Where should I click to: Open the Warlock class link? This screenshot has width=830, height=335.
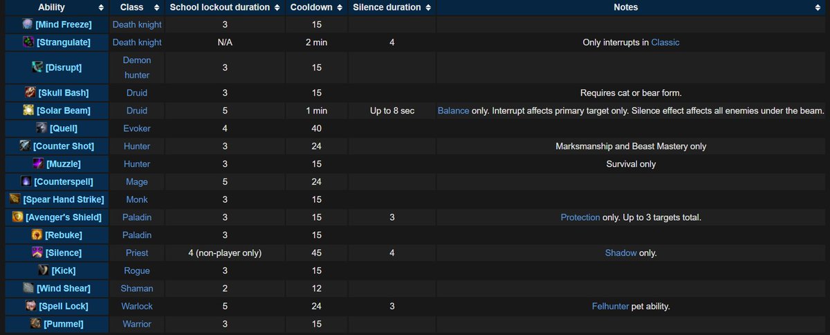point(137,306)
